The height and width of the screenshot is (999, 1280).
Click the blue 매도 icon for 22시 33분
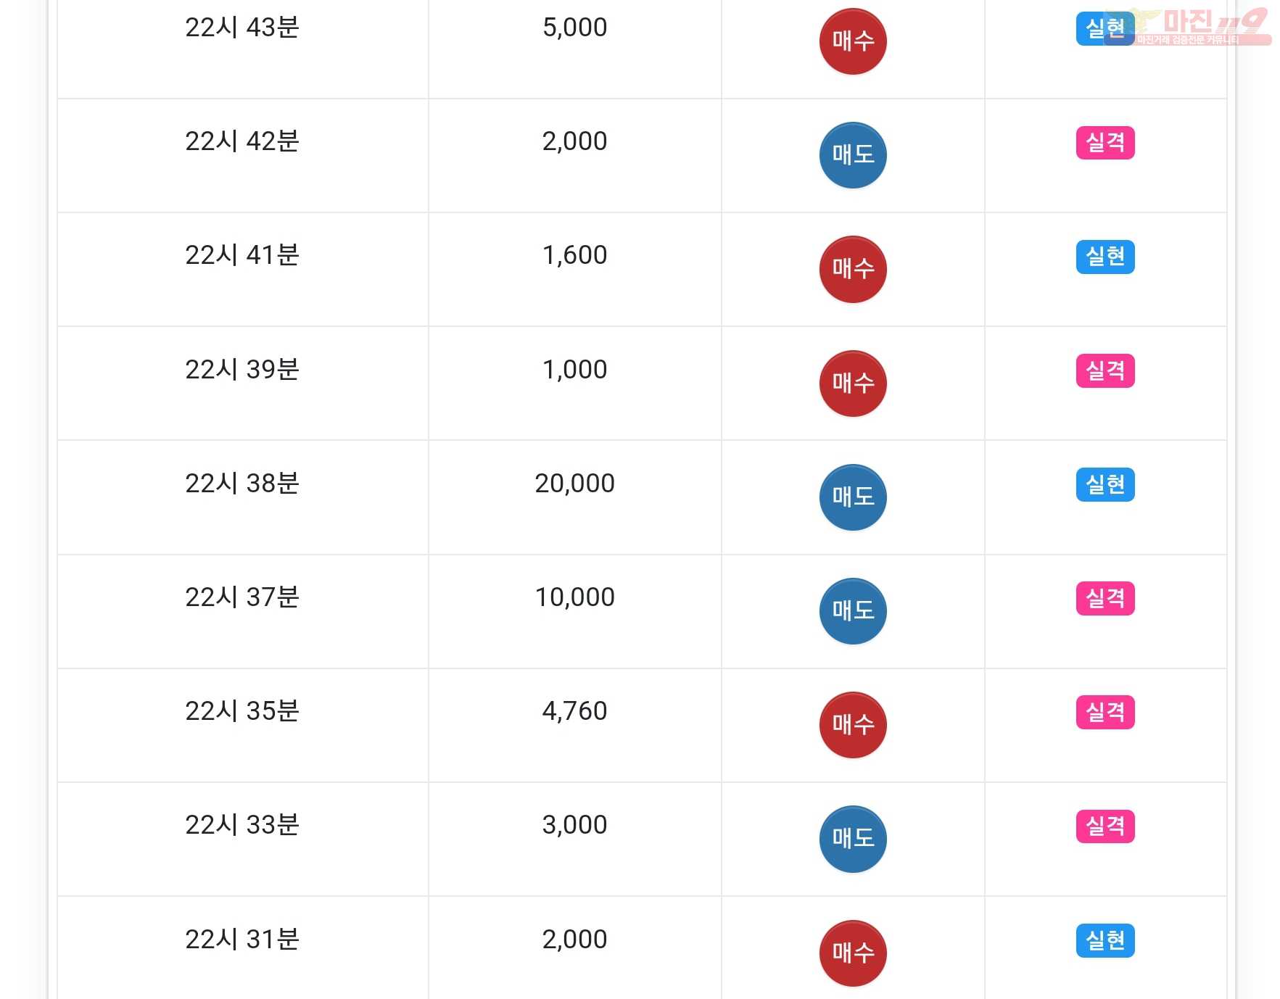tap(853, 839)
